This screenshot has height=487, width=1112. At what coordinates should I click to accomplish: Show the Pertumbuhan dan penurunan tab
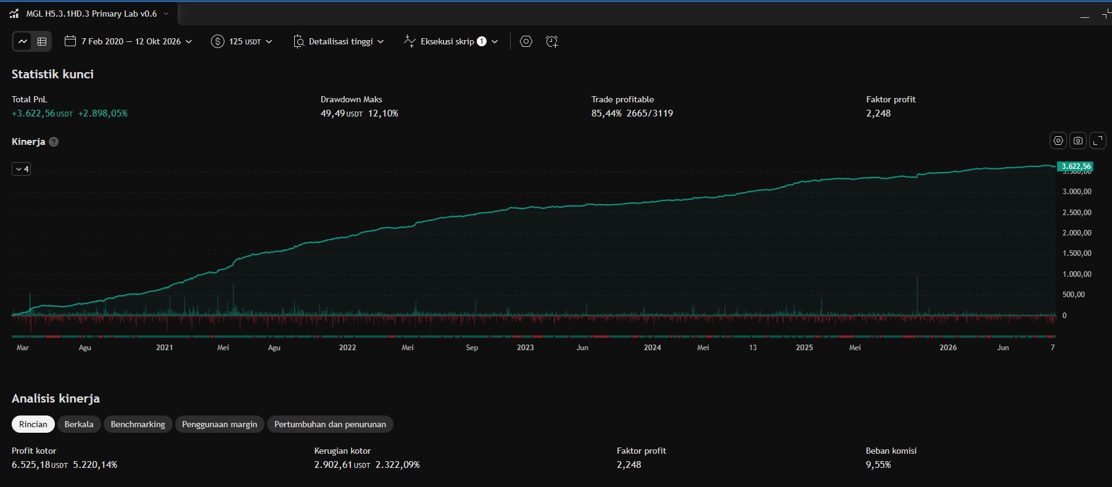330,424
